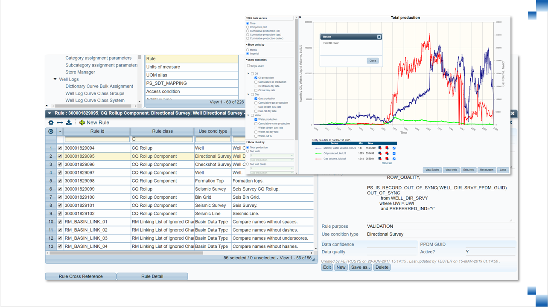The height and width of the screenshot is (307, 548).
Task: Switch to the Rule Cross Reference tab
Action: [80, 276]
